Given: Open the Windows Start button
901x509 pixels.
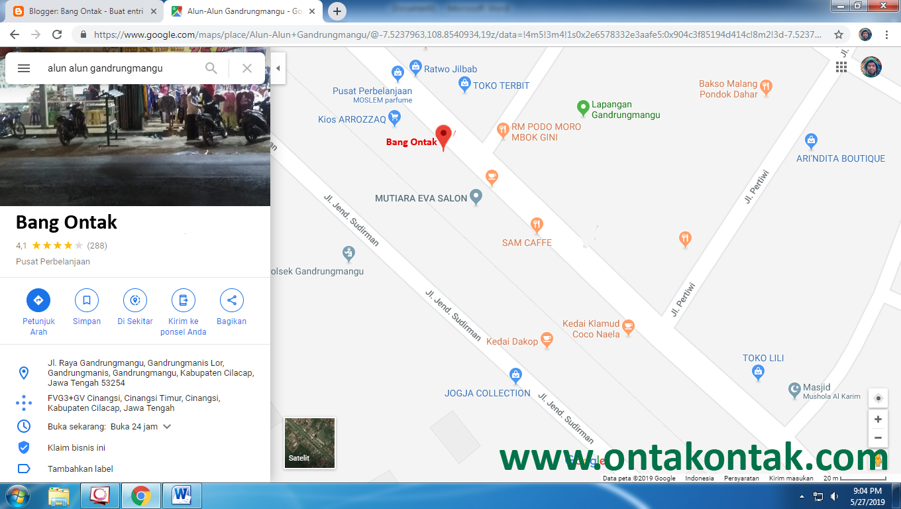Looking at the screenshot, I should coord(17,496).
